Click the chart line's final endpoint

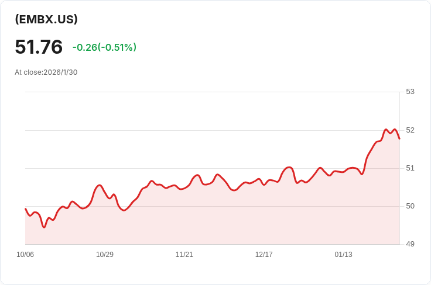[x=399, y=139]
